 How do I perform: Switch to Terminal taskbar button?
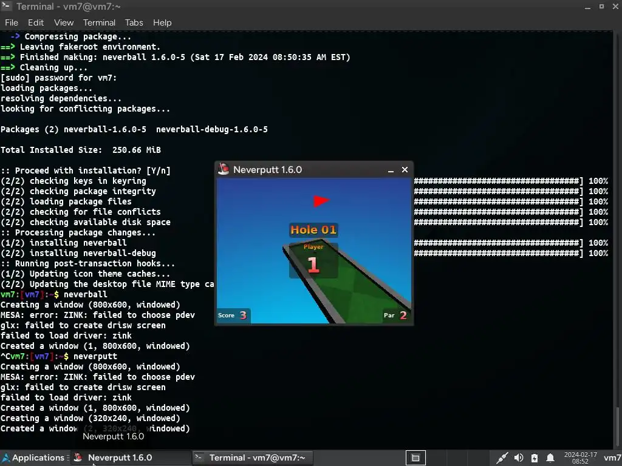(253, 458)
